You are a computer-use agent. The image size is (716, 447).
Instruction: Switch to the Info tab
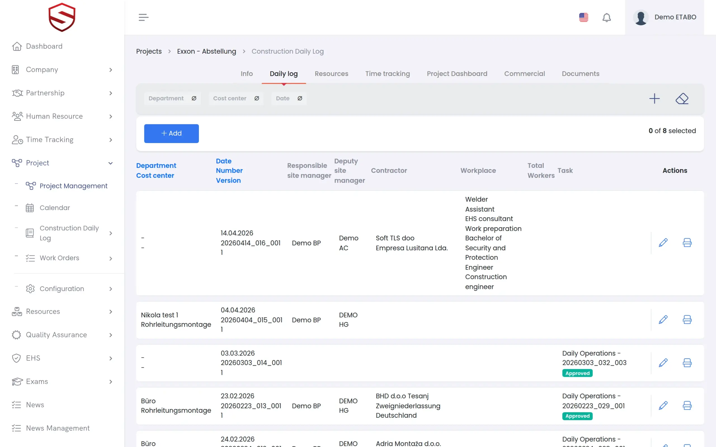pos(246,73)
